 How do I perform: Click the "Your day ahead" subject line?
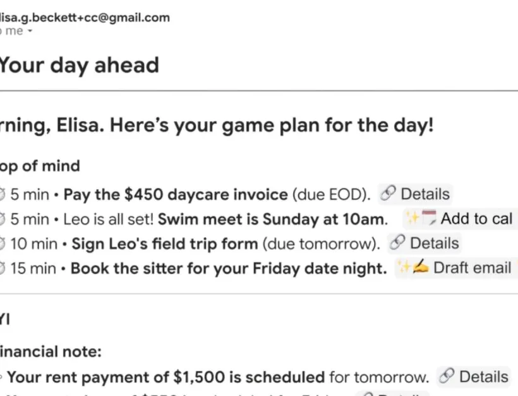78,64
